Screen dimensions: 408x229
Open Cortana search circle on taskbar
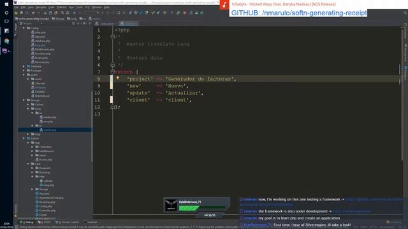click(6, 13)
